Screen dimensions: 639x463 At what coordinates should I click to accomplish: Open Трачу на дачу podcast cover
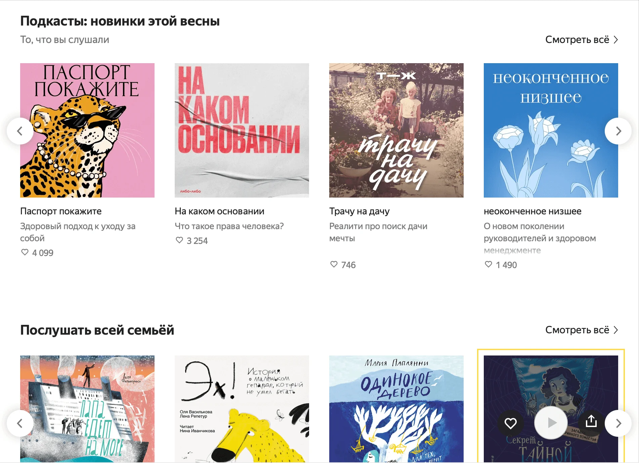[396, 130]
